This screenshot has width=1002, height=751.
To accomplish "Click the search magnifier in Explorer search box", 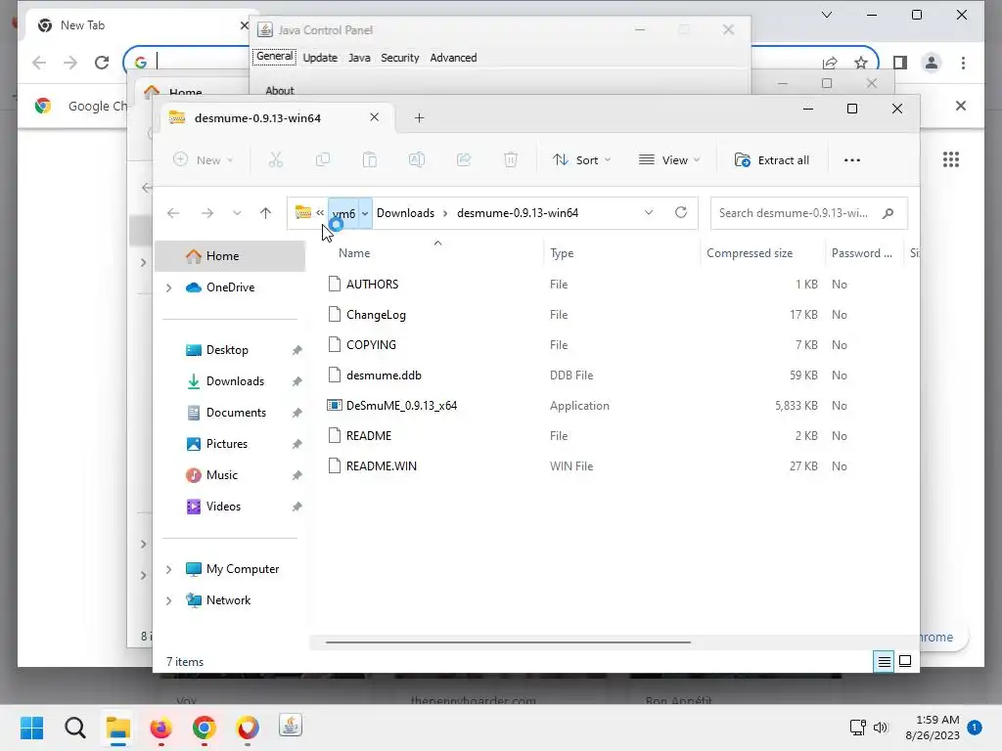I will coord(888,213).
